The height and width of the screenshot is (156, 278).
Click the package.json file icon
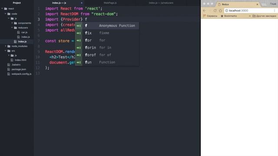point(9,69)
